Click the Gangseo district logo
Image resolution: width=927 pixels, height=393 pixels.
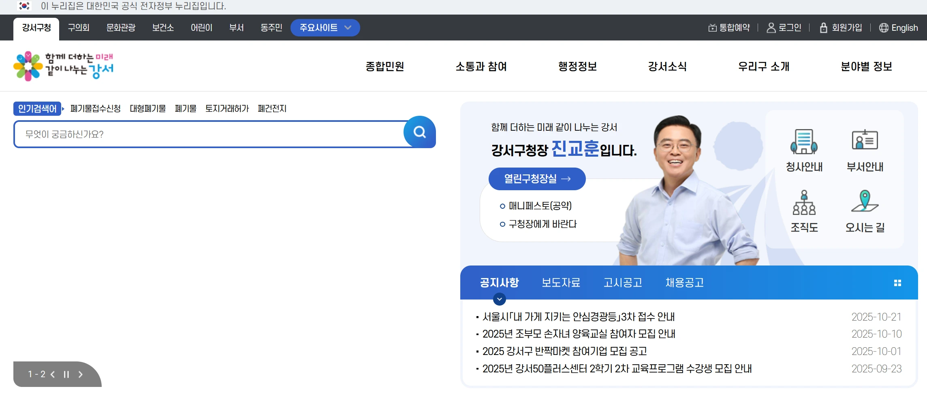pos(64,66)
